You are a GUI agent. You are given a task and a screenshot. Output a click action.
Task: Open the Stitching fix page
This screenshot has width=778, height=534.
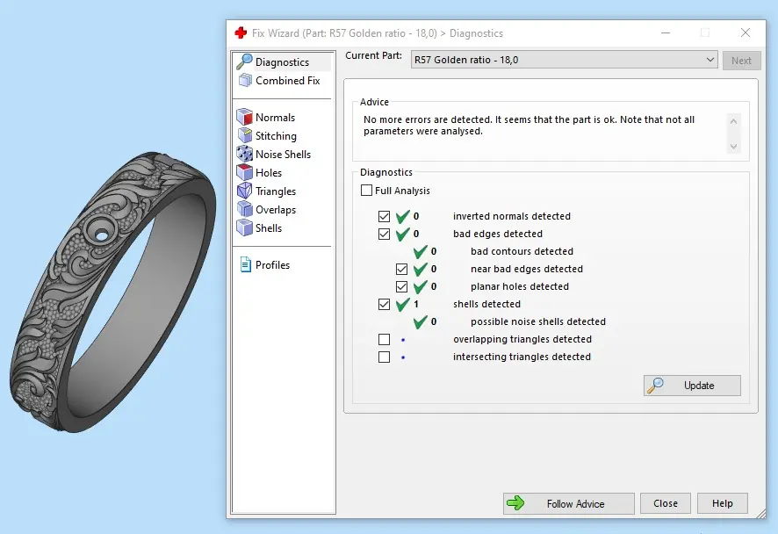tap(276, 136)
